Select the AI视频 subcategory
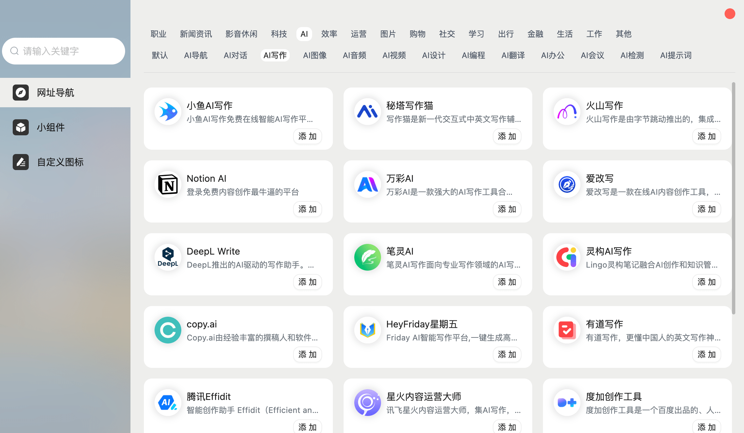This screenshot has height=433, width=744. pos(394,55)
